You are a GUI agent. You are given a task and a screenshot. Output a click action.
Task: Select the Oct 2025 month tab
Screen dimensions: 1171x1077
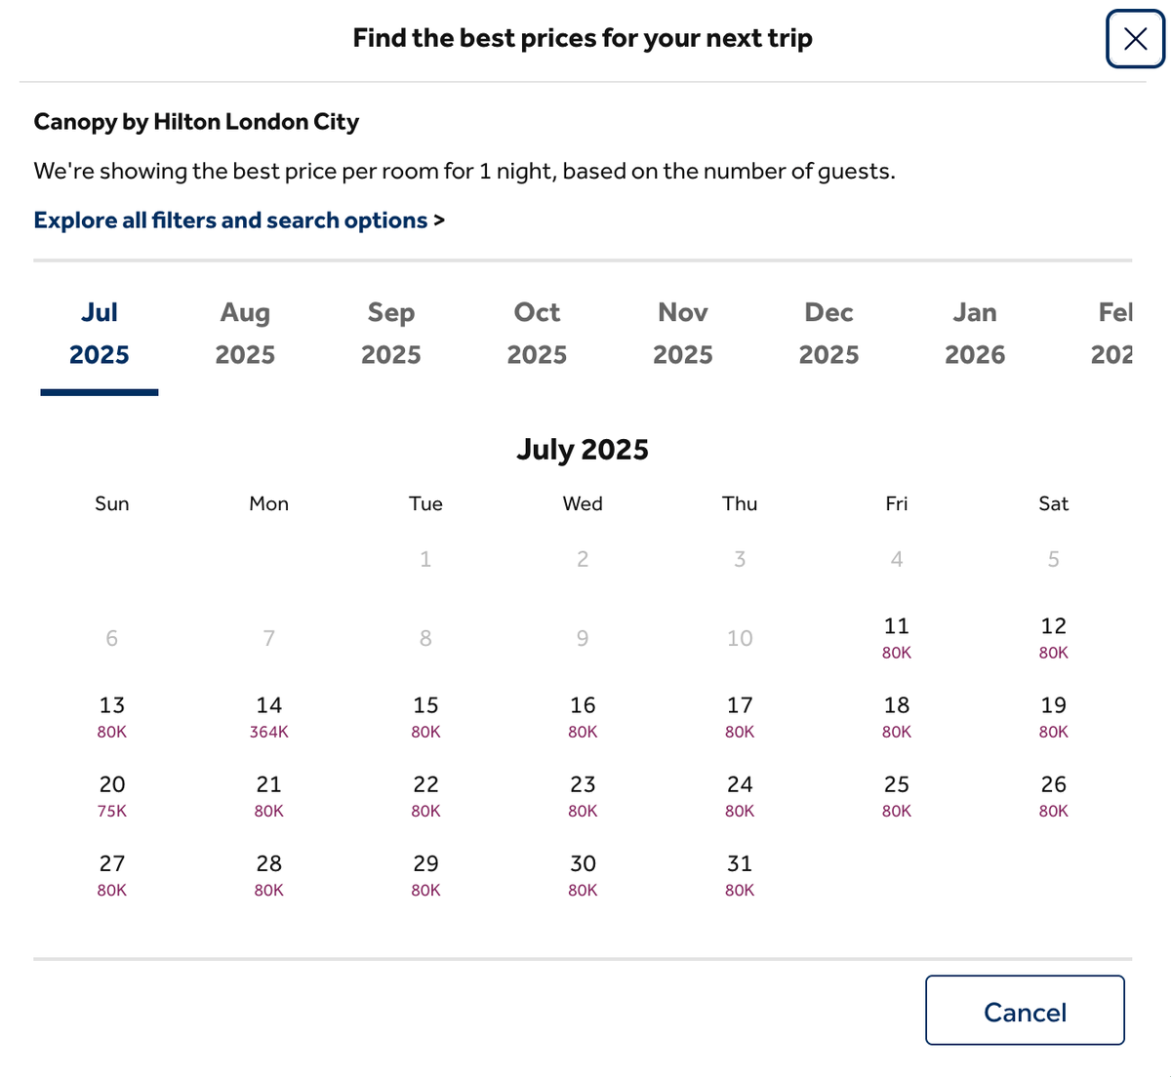(x=537, y=333)
